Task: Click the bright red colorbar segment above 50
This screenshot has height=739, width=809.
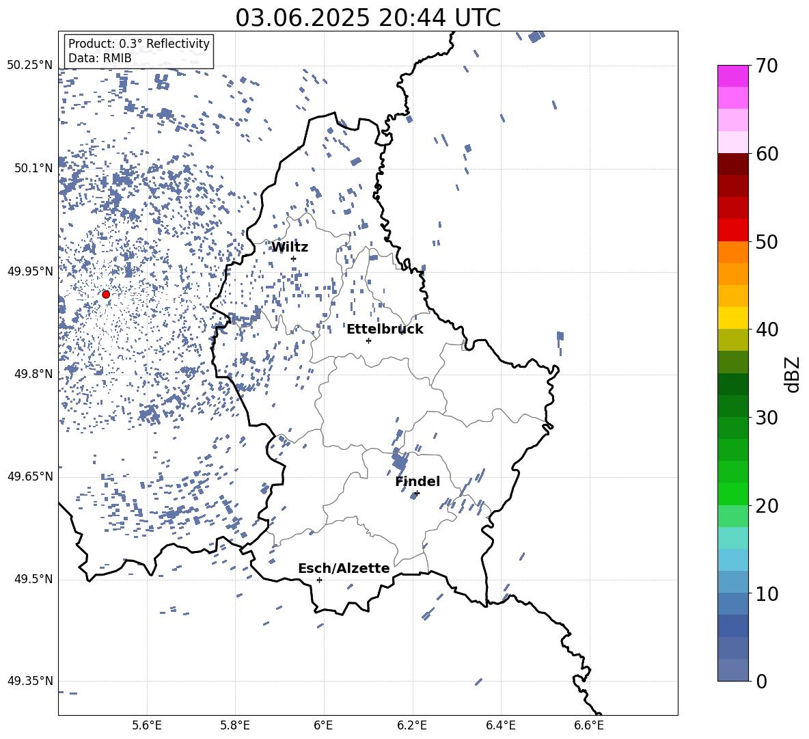Action: click(732, 230)
